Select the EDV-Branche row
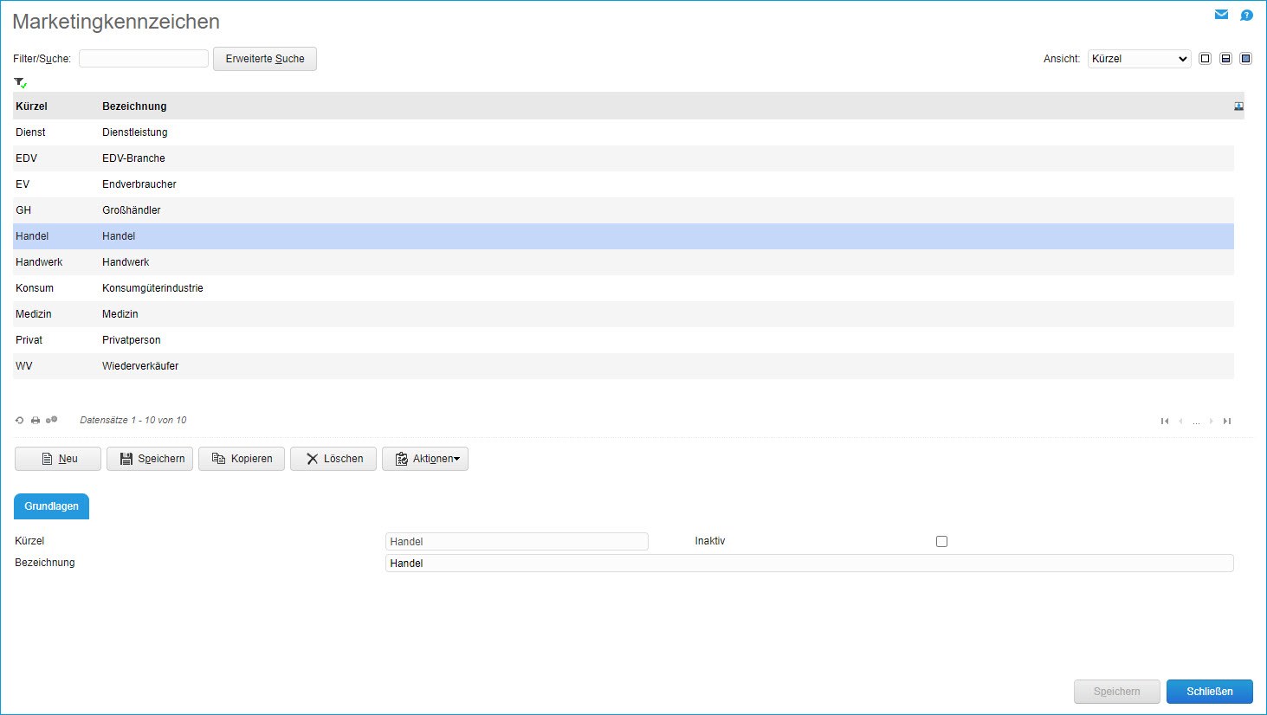 pyautogui.click(x=624, y=158)
